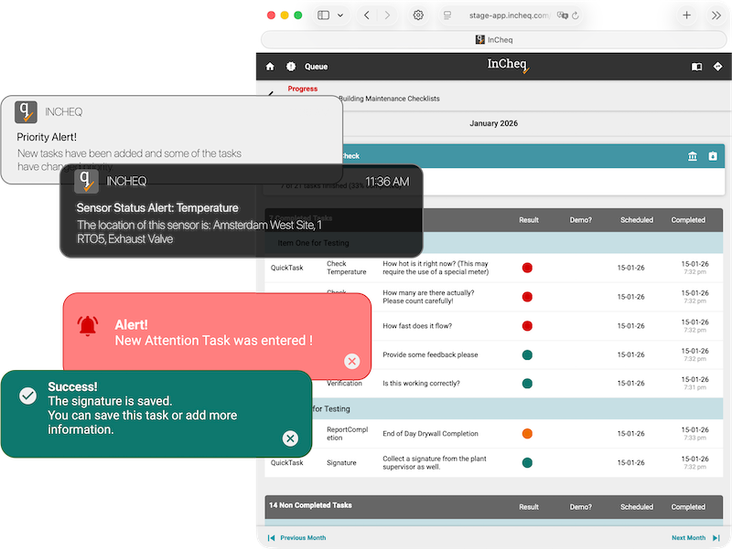The height and width of the screenshot is (549, 732).
Task: Click the website settings icon near address
Action: (447, 16)
